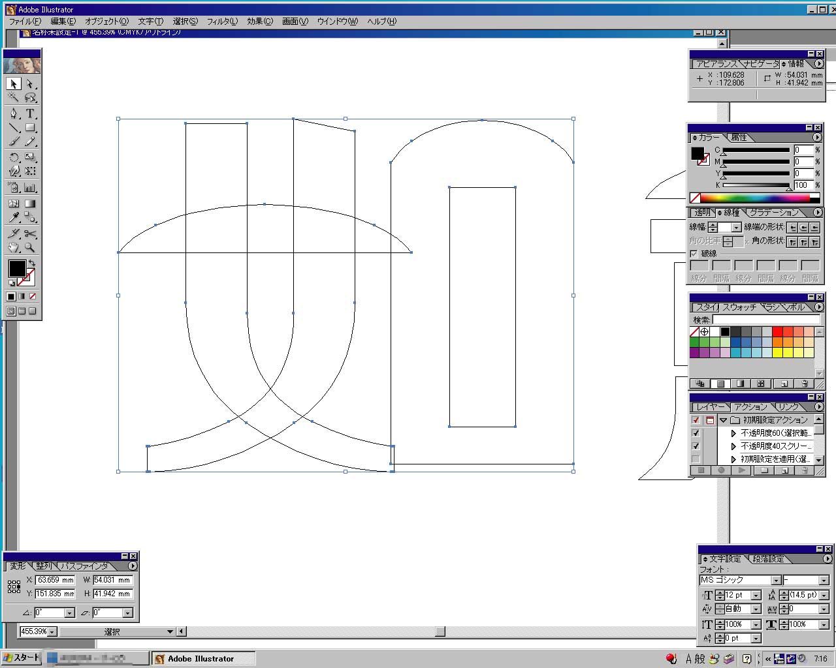836x668 pixels.
Task: Activate the Rotate tool
Action: coord(14,157)
